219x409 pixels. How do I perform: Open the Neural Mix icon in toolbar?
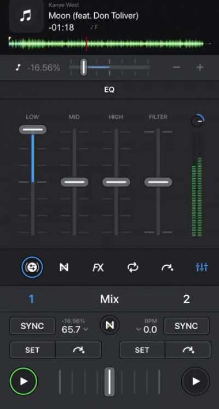(64, 267)
